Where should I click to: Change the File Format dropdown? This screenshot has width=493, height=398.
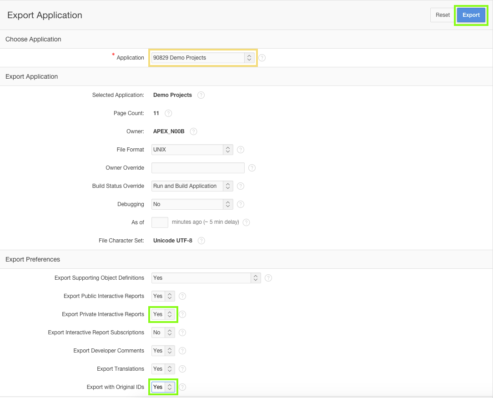(227, 150)
